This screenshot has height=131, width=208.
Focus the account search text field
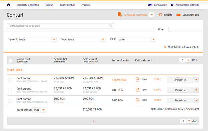(x=60, y=26)
